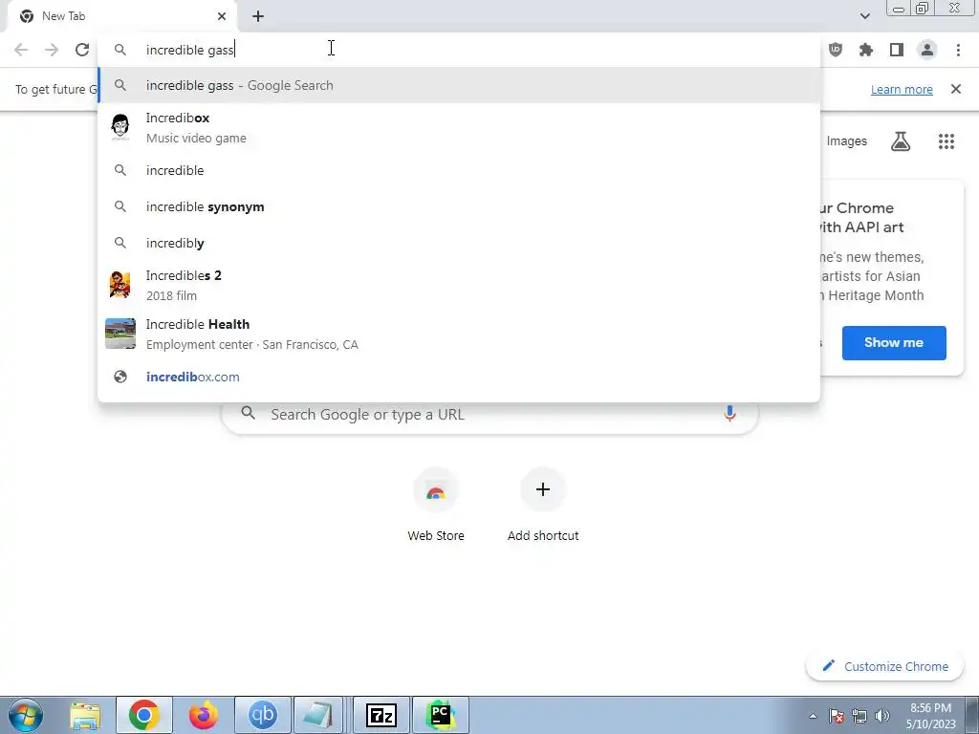This screenshot has height=734, width=979.
Task: Start voice search with the microphone icon
Action: pyautogui.click(x=729, y=414)
